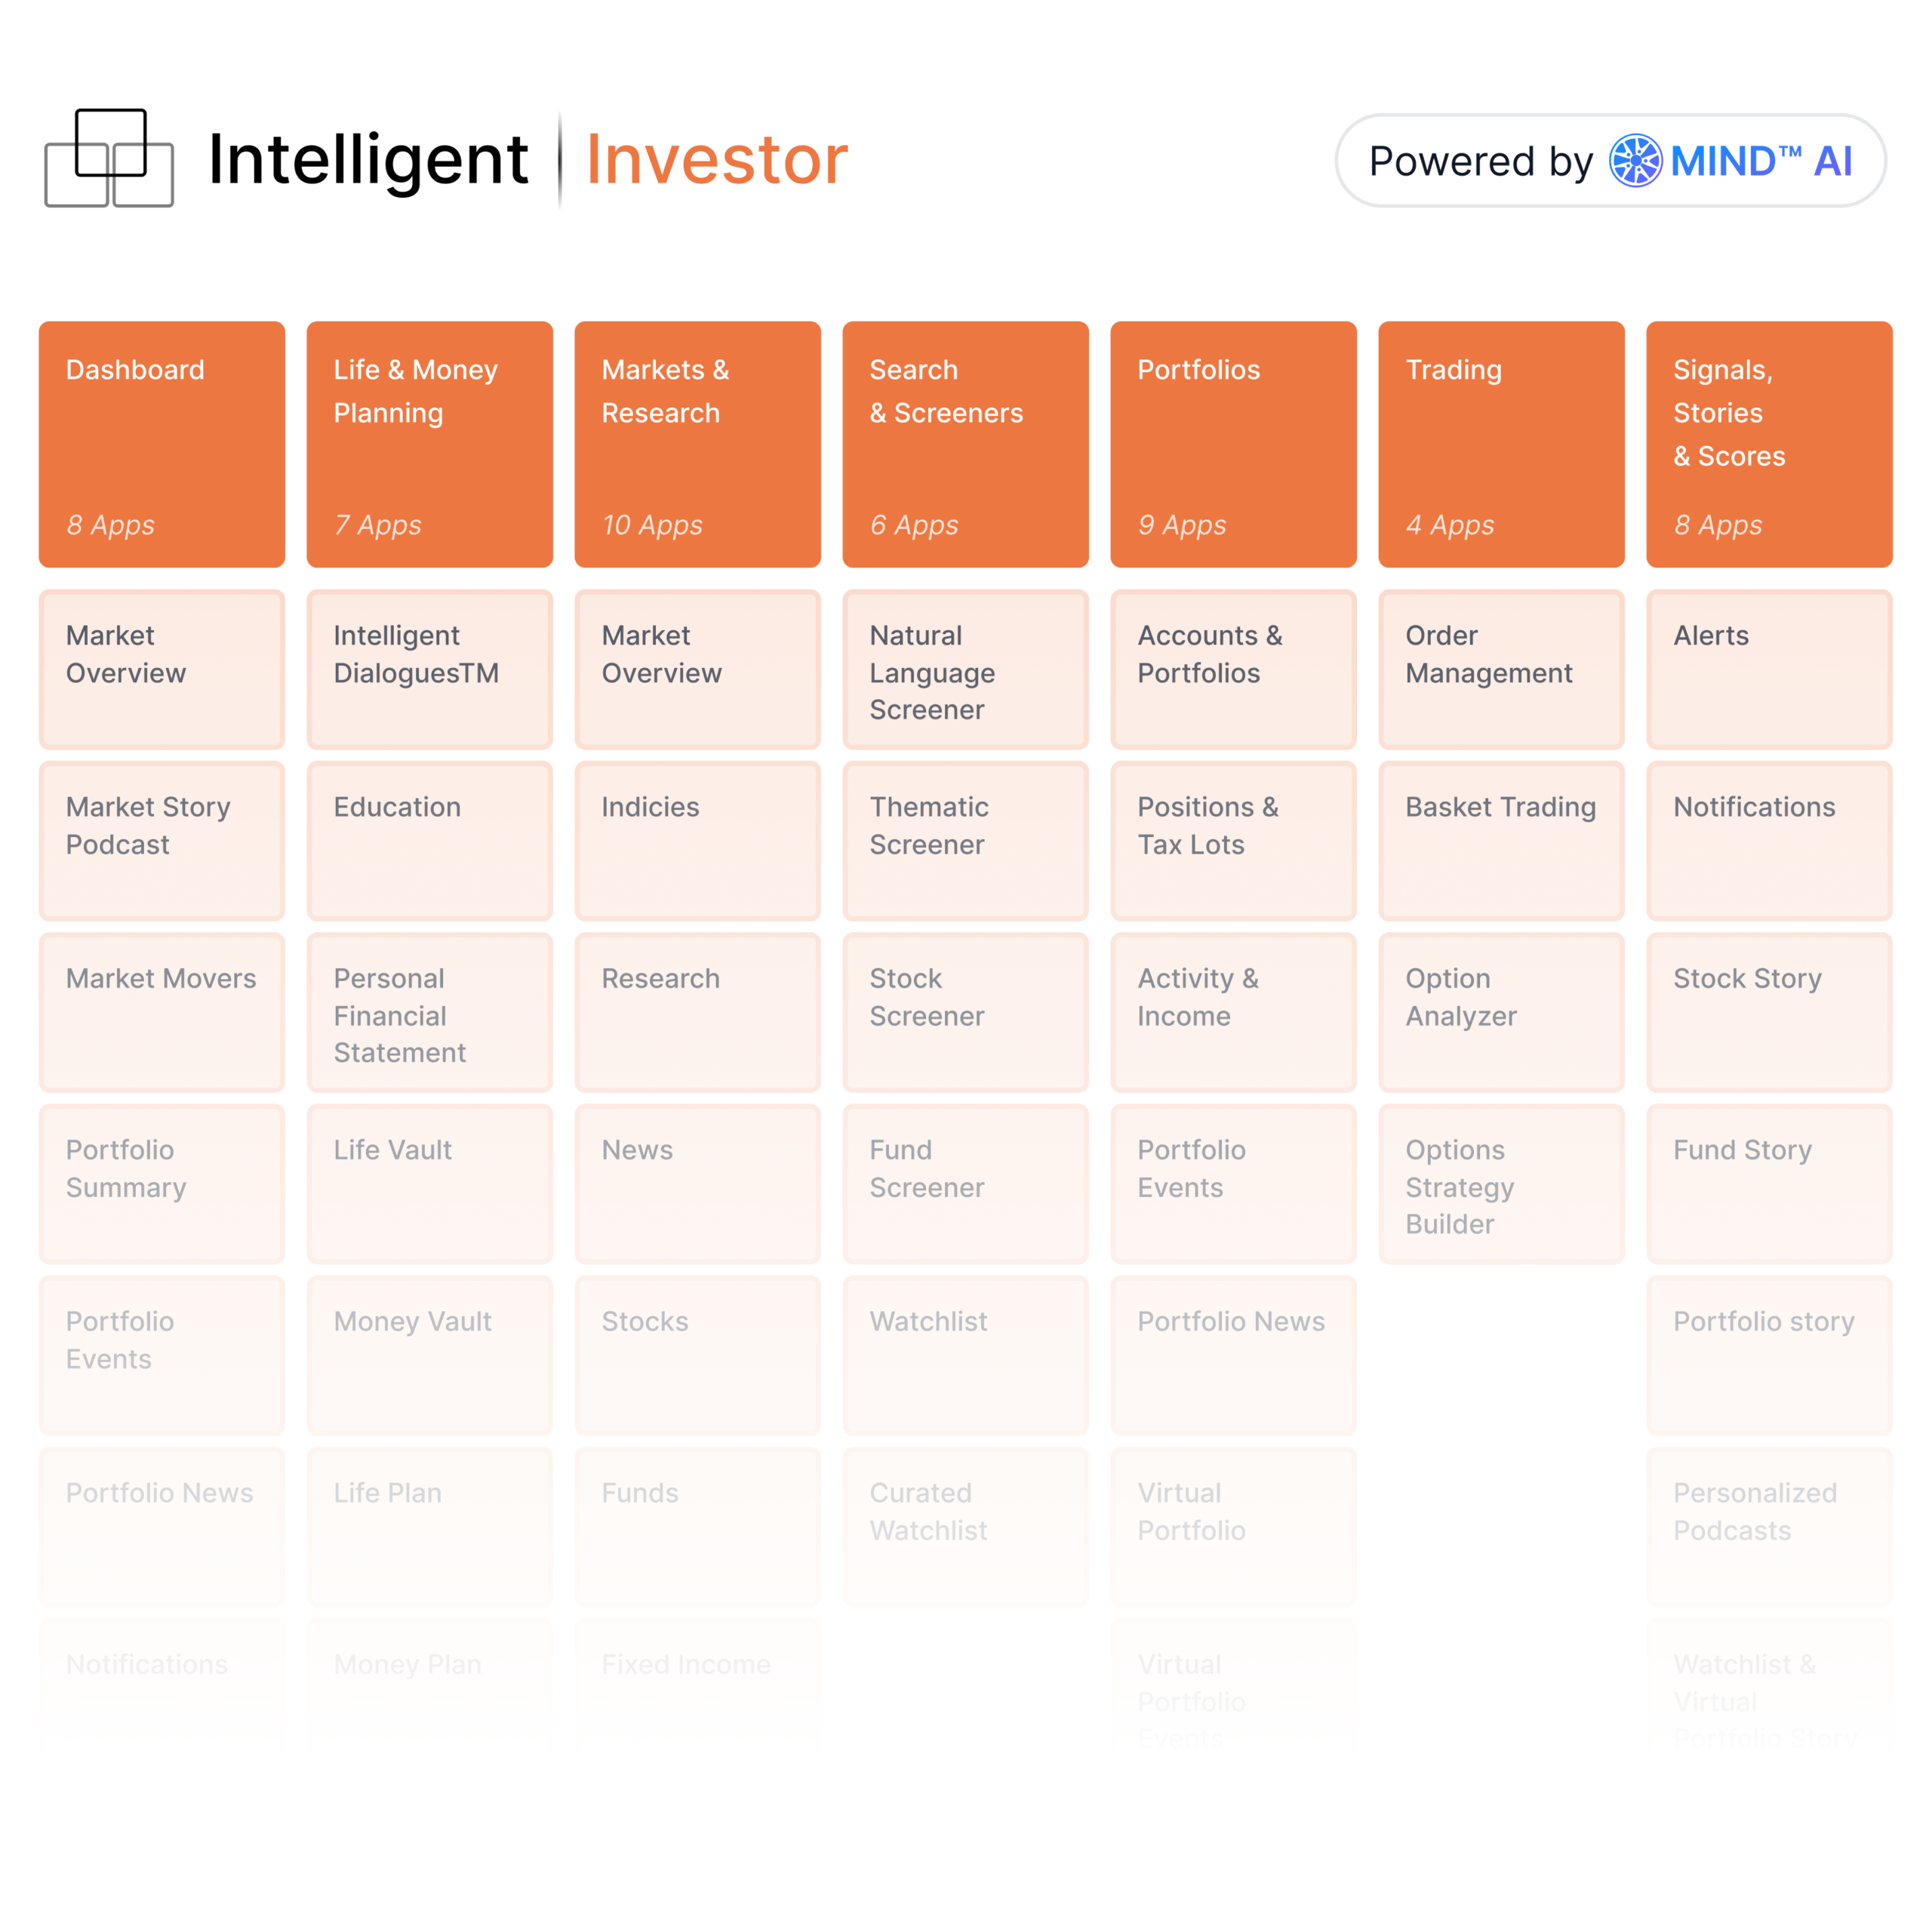Click the overlapping squares logo icon
Screen dimensions: 1932x1911
click(x=109, y=158)
